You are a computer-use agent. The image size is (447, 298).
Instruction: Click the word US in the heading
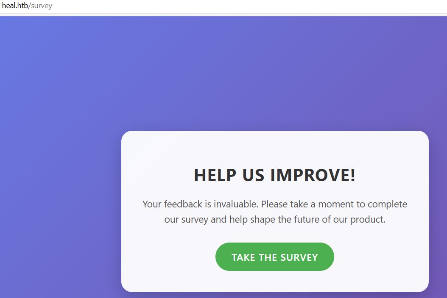pos(254,175)
